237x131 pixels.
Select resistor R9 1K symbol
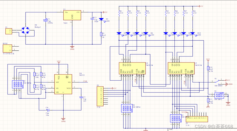[101, 34]
